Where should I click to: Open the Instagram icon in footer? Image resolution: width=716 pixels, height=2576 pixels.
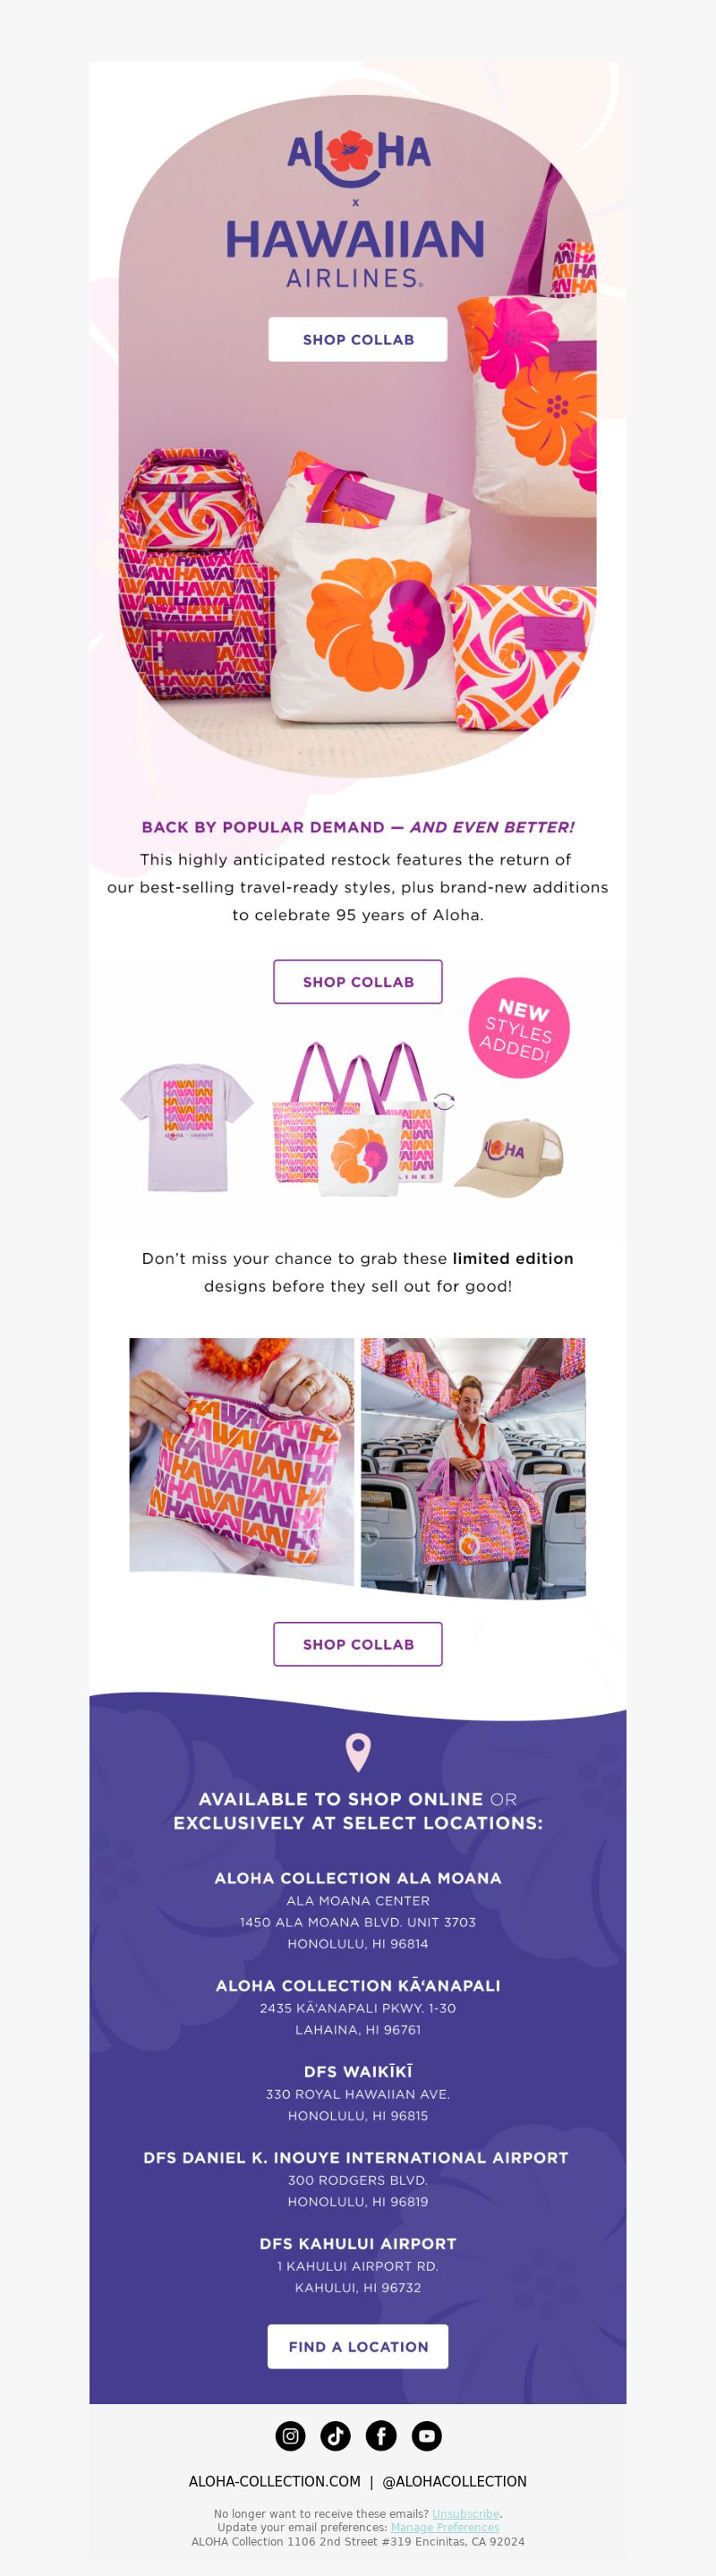tap(290, 2435)
